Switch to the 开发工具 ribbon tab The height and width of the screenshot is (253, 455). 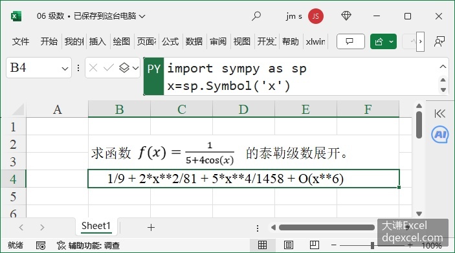point(267,41)
